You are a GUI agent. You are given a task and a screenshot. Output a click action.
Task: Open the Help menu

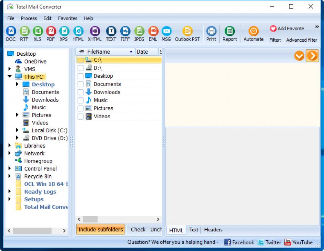pos(89,18)
